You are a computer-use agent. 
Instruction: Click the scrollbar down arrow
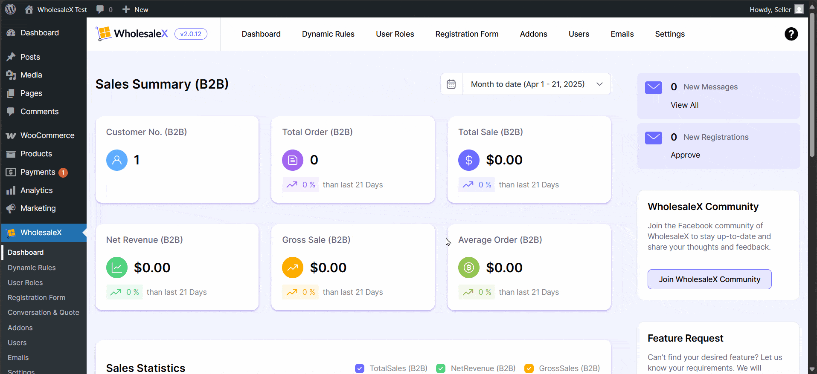[x=812, y=369]
